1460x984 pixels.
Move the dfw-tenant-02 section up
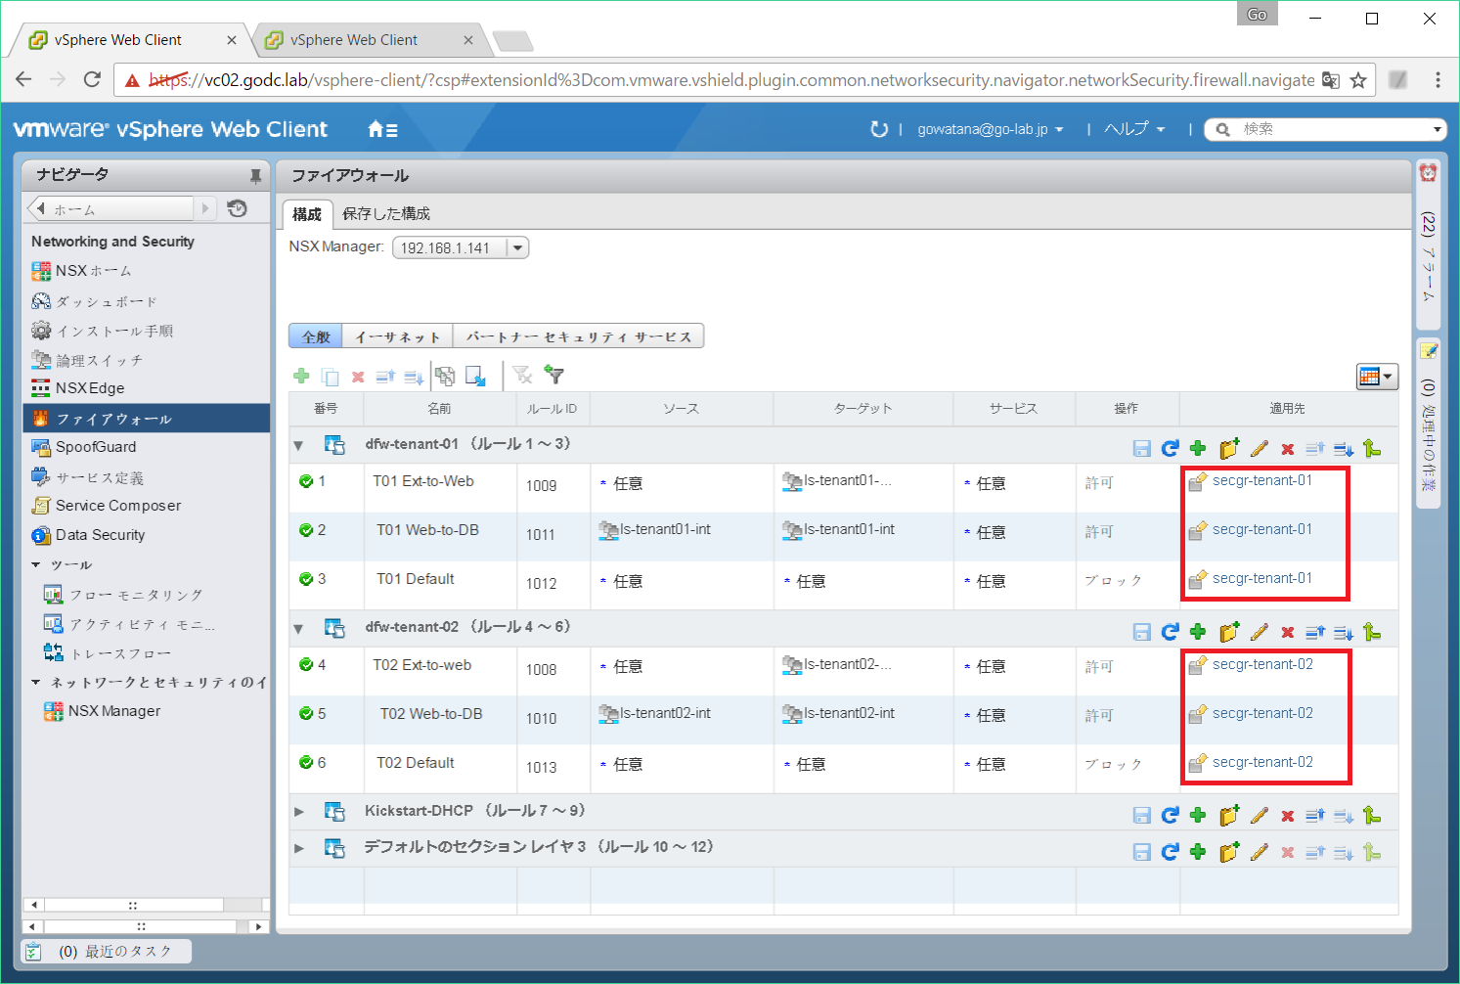1315,632
